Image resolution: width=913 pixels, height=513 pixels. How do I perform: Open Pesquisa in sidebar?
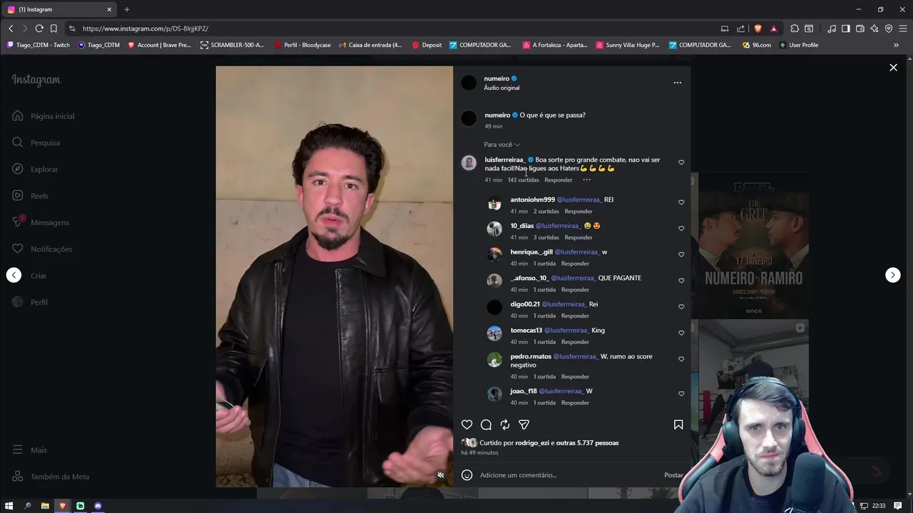[x=36, y=142]
